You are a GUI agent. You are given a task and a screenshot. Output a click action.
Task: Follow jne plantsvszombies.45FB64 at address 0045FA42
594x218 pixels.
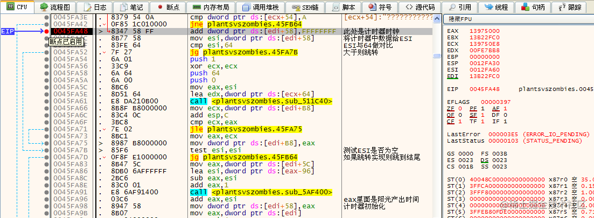tap(246, 24)
